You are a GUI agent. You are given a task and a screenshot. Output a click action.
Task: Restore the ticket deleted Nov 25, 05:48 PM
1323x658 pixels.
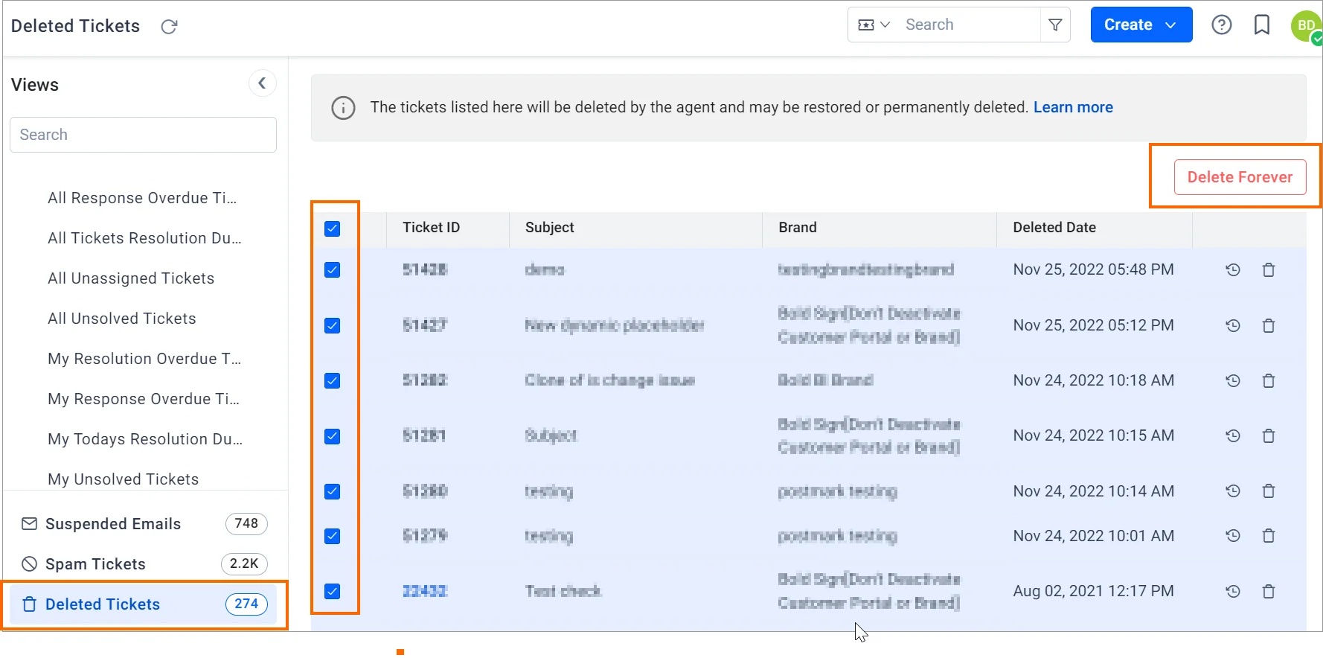pos(1233,270)
